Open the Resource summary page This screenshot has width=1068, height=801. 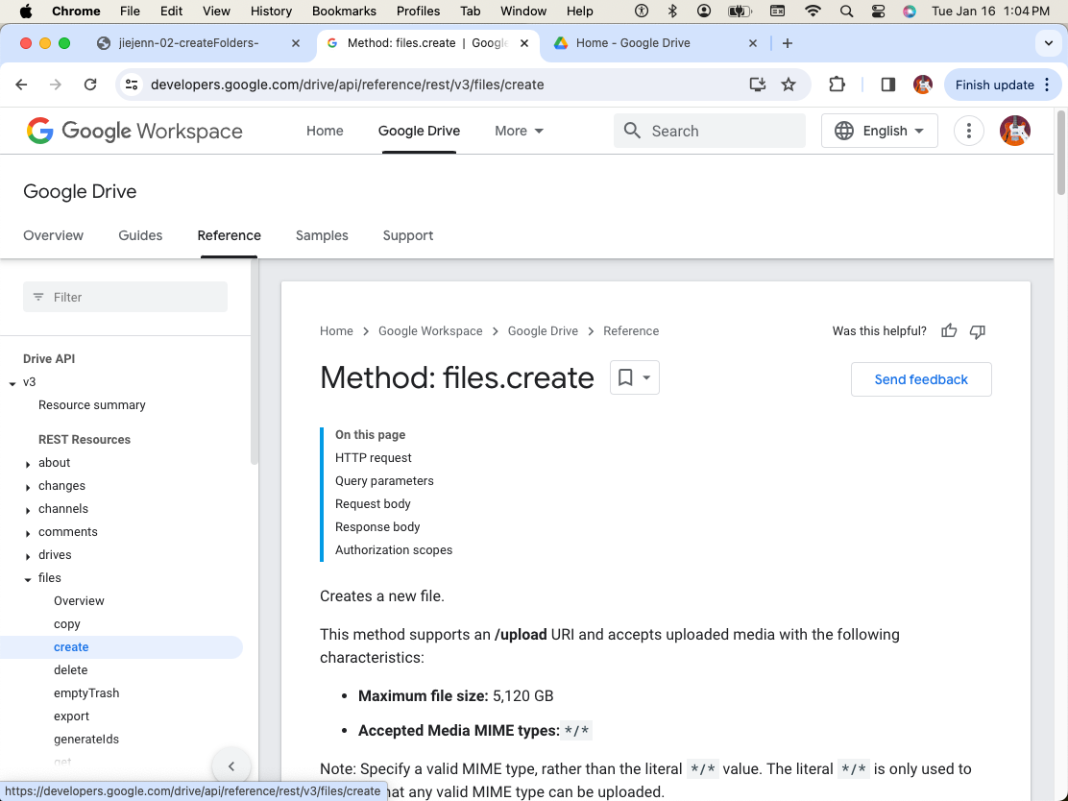[x=92, y=405]
